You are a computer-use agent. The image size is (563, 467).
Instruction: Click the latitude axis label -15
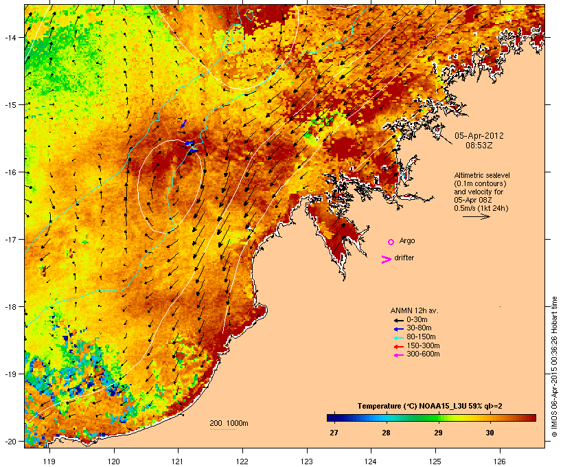coord(10,105)
